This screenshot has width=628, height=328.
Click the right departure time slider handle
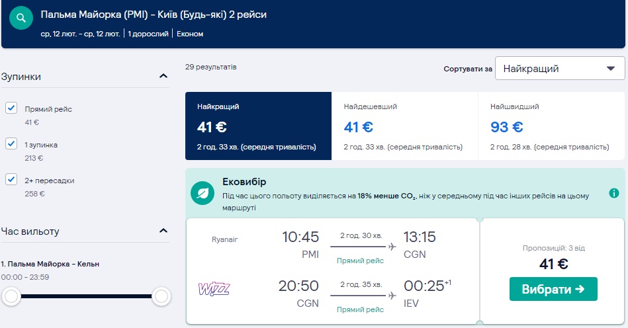[x=161, y=297]
